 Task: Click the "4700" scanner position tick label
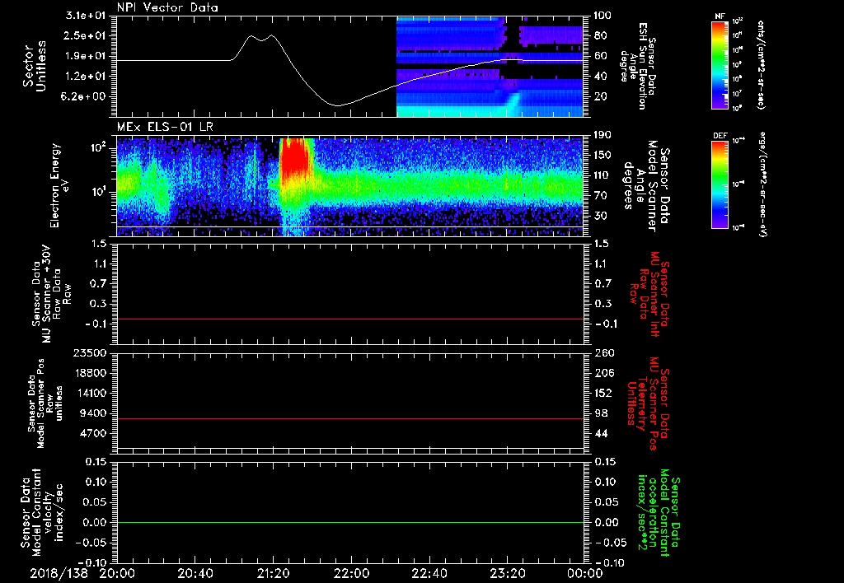pyautogui.click(x=93, y=433)
